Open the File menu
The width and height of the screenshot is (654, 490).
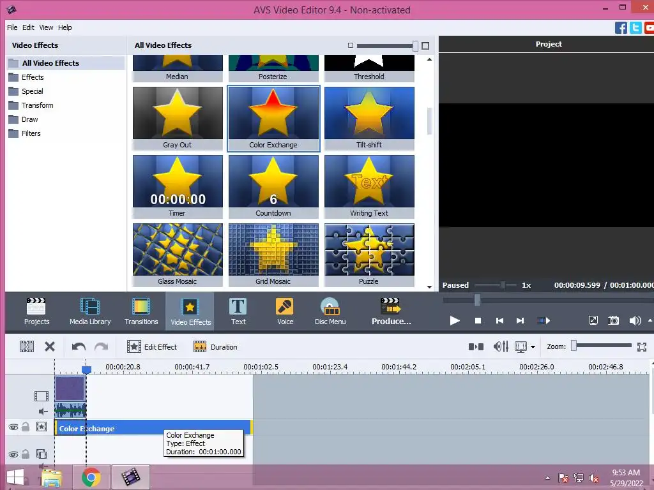click(12, 27)
